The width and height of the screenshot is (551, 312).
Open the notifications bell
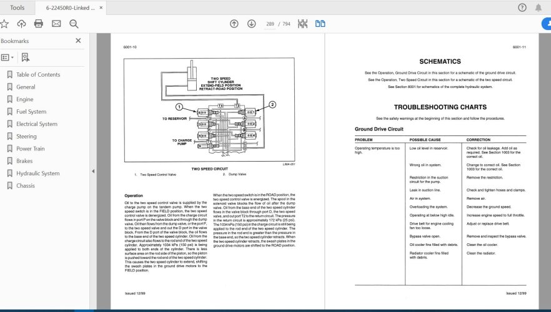coord(539,7)
